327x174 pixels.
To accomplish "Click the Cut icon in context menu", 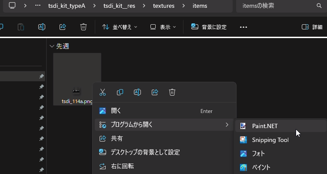I will [103, 92].
